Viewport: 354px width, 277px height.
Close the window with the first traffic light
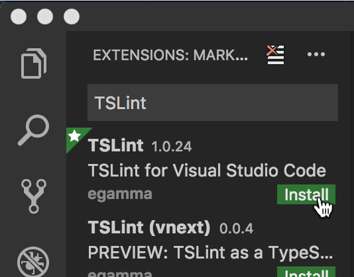[19, 17]
